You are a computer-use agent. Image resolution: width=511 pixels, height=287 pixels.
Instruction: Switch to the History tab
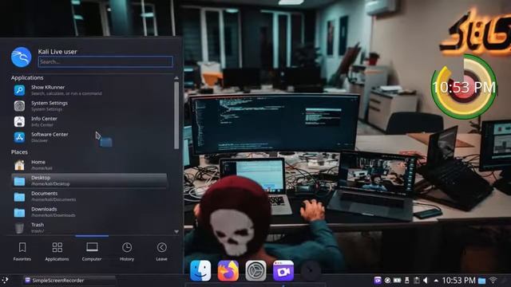127,251
